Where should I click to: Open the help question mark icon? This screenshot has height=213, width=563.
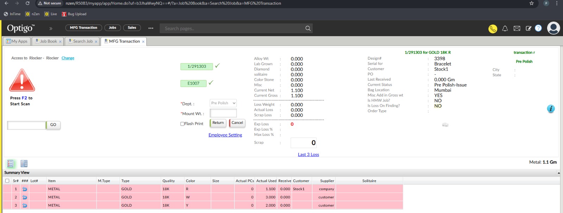pos(538,28)
